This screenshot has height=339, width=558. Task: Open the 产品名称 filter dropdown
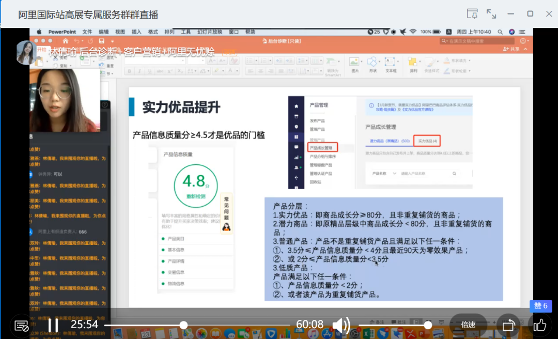(384, 174)
